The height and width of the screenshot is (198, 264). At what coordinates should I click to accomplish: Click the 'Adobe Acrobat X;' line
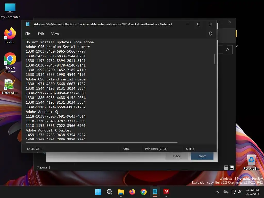tap(42, 112)
